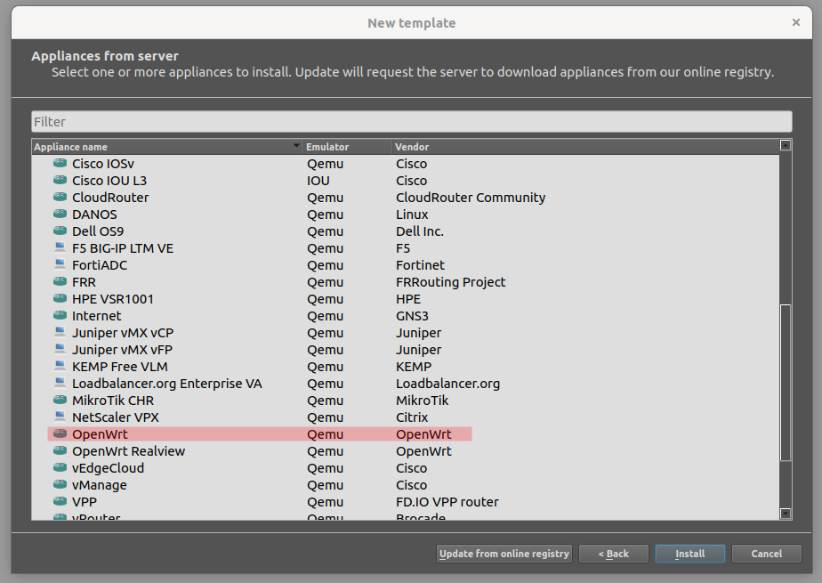Click the FortiADC computer icon
This screenshot has height=583, width=822.
[x=60, y=264]
